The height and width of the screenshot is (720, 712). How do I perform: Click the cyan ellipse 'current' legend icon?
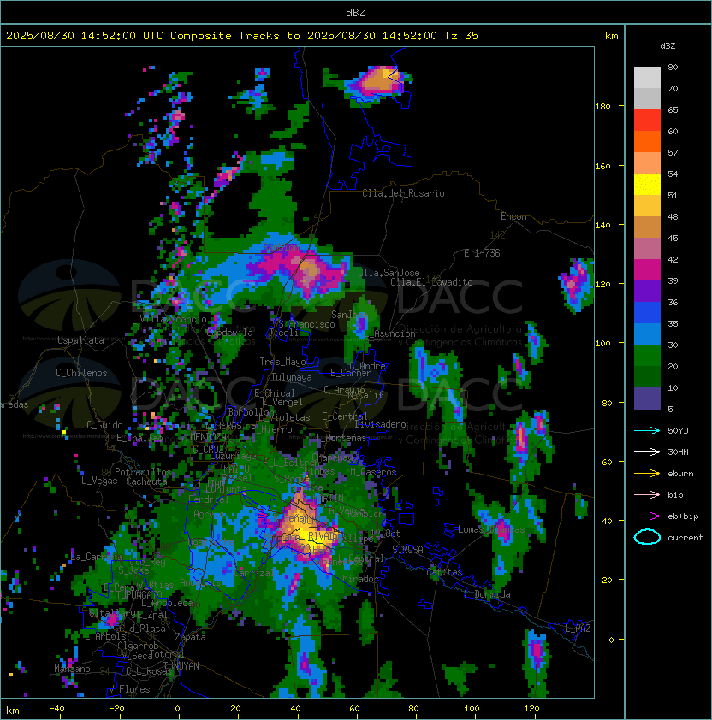[647, 537]
